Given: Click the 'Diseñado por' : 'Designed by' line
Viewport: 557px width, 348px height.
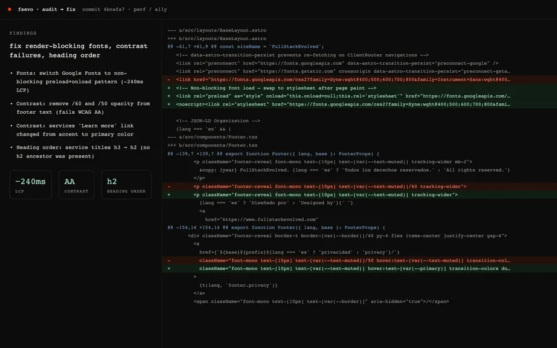Looking at the screenshot, I should pyautogui.click(x=276, y=203).
